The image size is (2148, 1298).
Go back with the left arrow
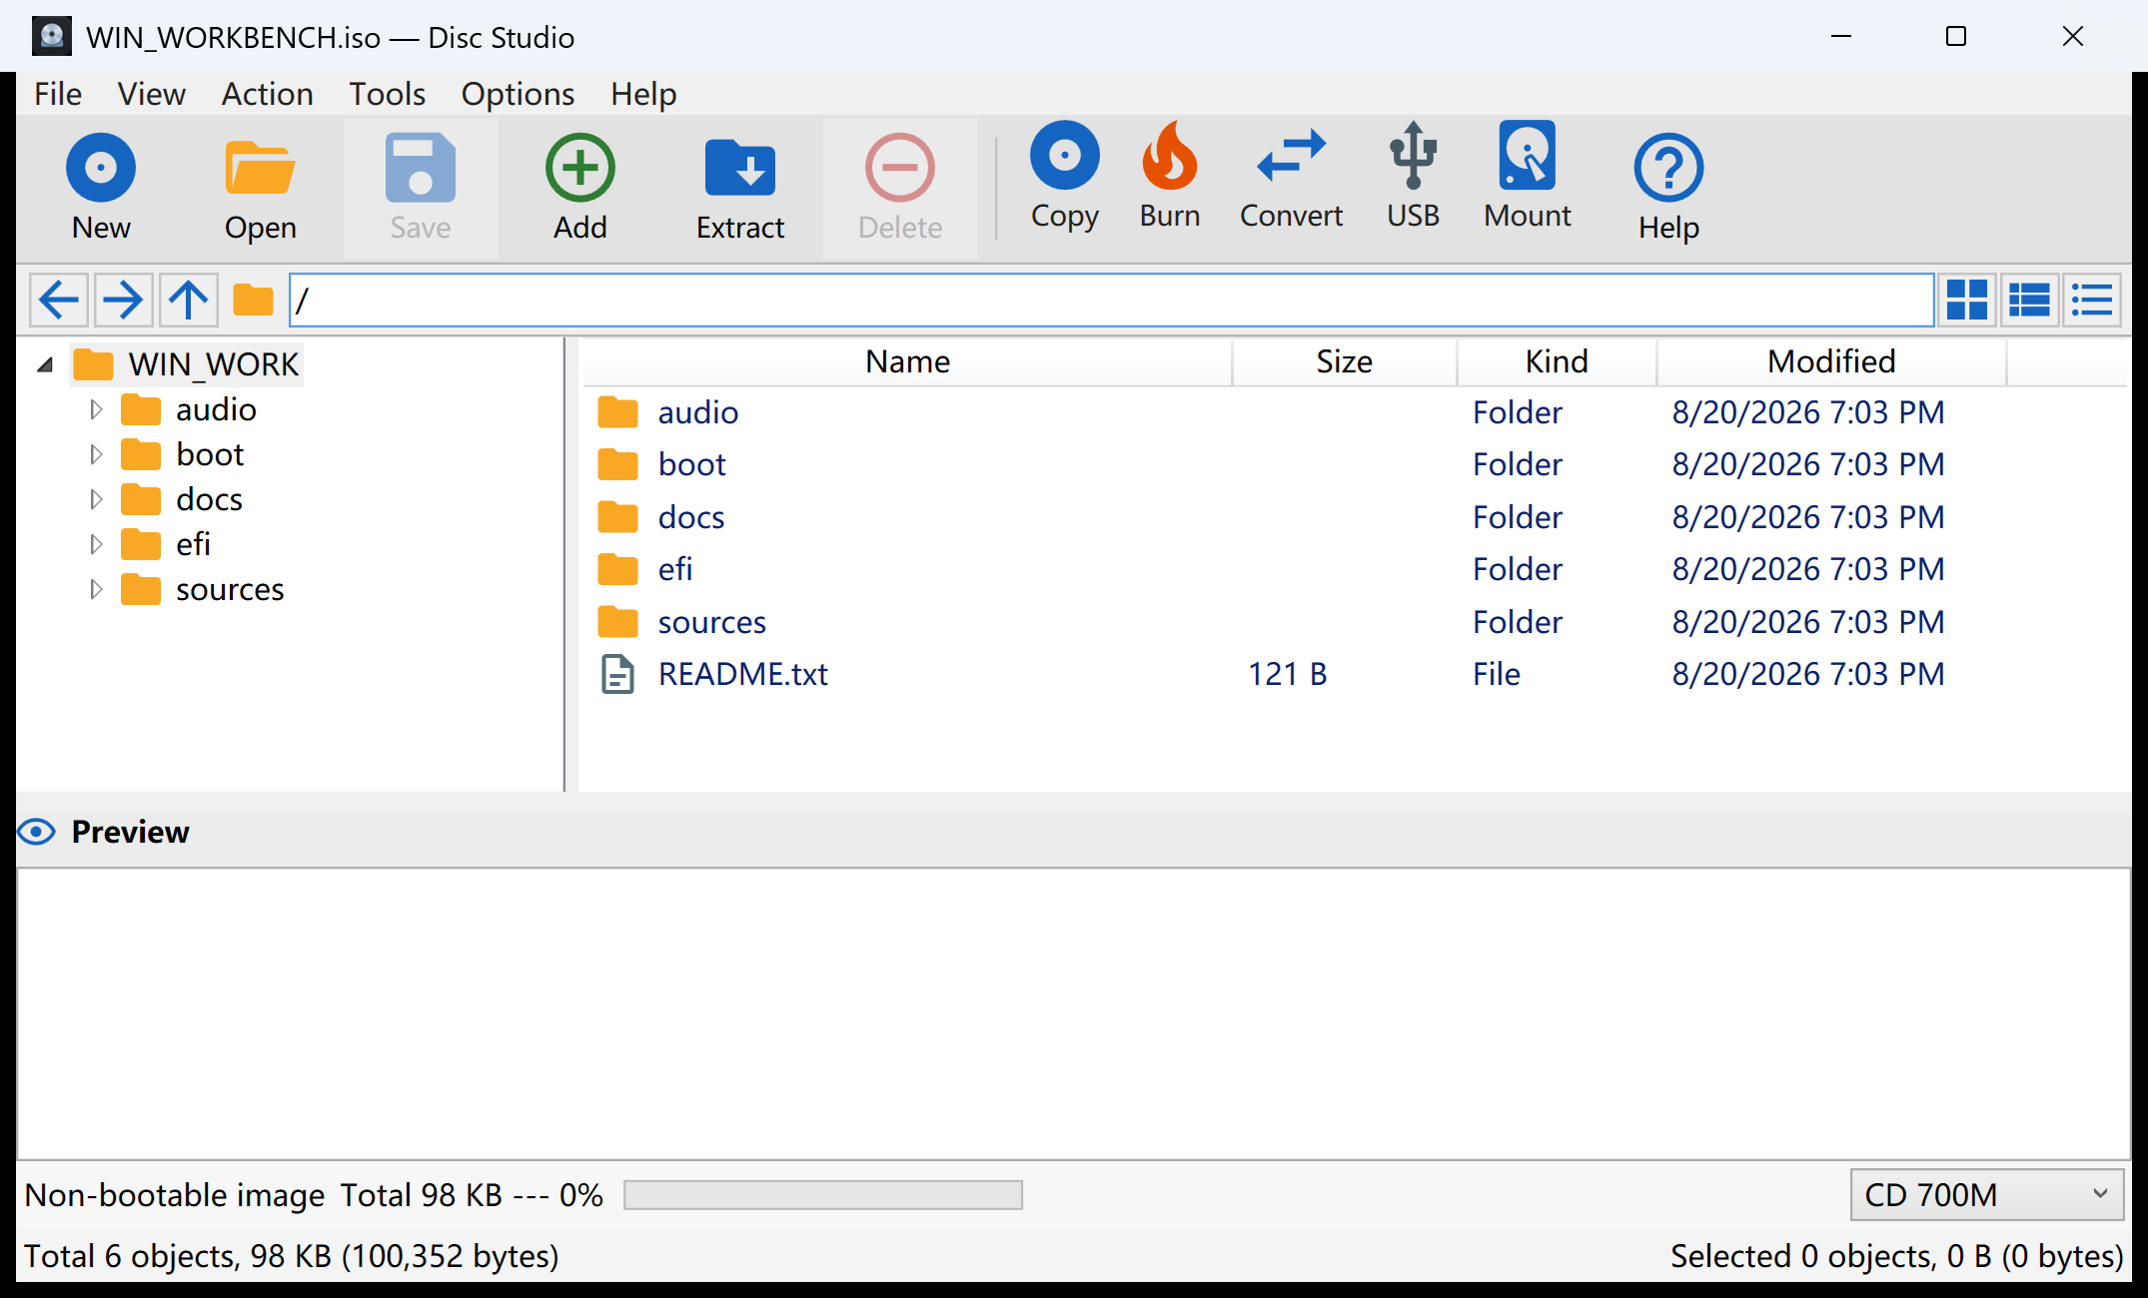(59, 300)
